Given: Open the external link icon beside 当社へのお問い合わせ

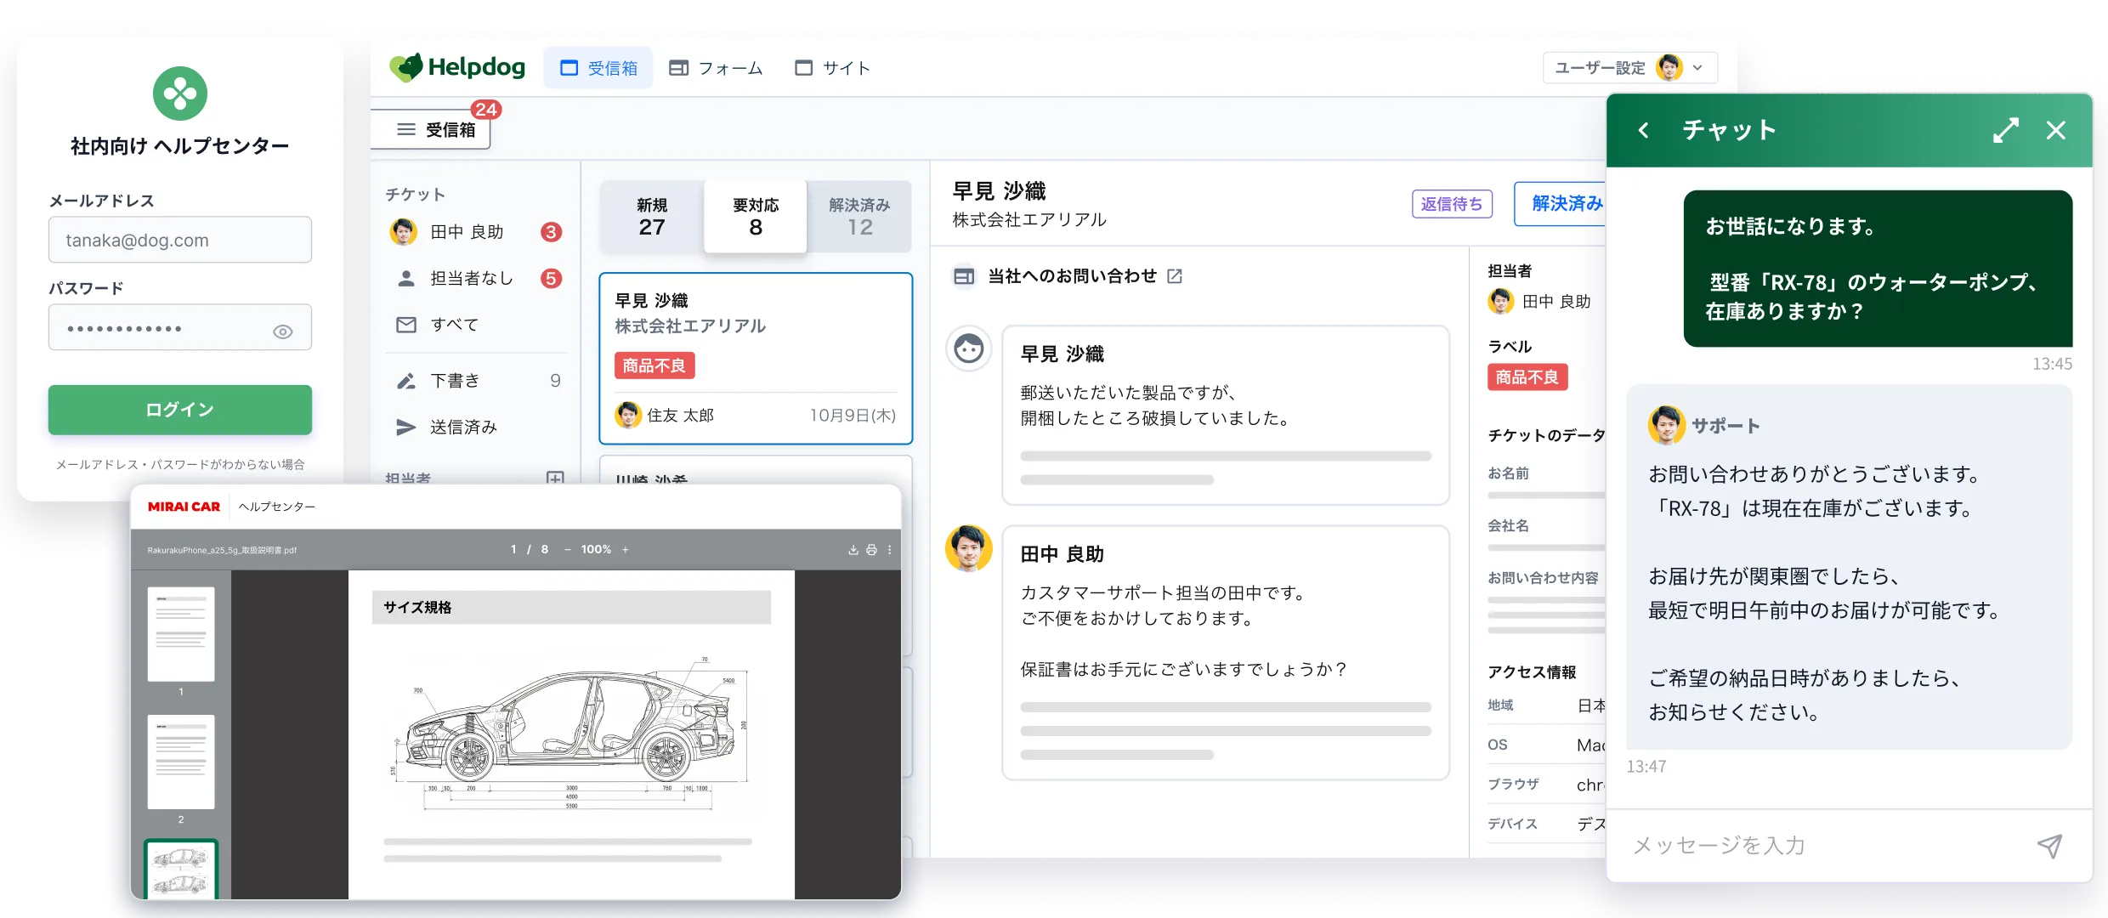Looking at the screenshot, I should click(x=1175, y=276).
